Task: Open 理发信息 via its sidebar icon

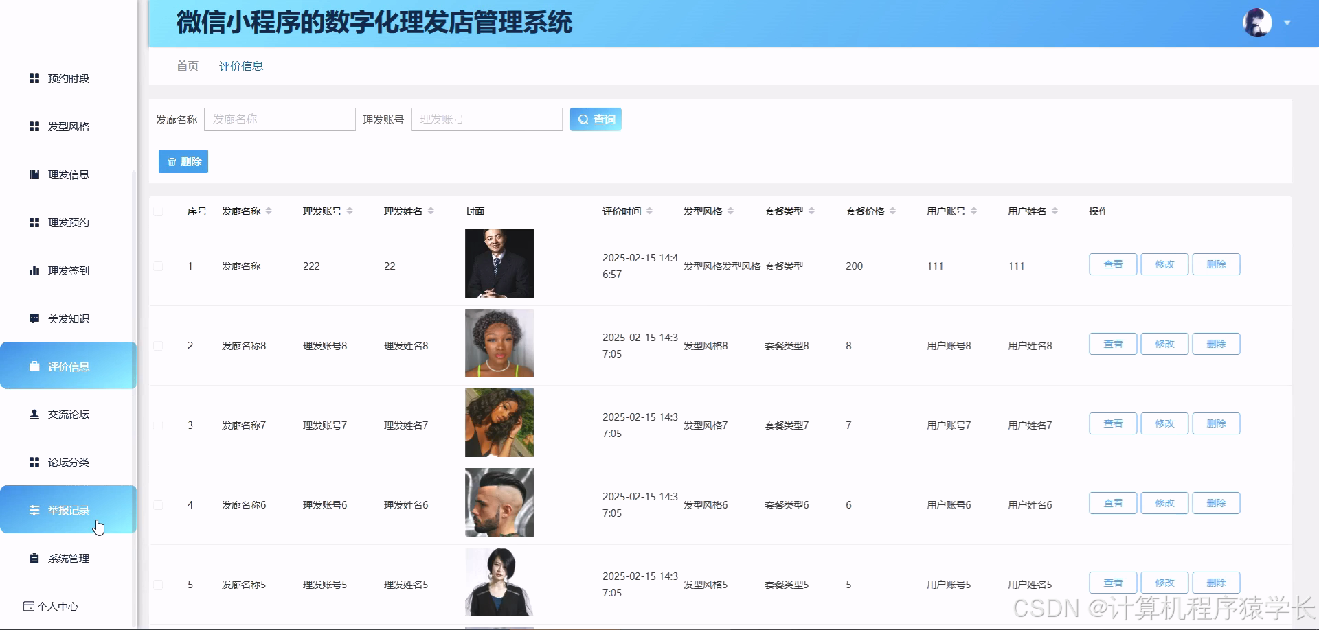Action: pos(34,174)
